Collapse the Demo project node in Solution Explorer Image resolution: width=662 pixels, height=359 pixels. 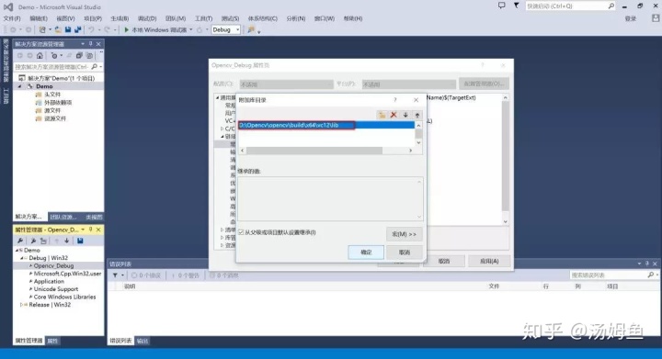(19, 86)
